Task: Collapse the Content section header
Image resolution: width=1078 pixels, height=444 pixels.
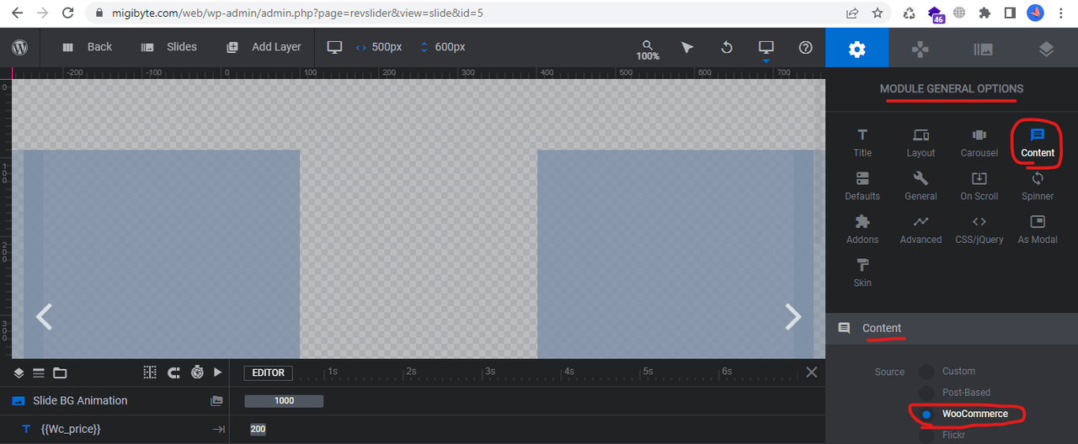Action: click(x=952, y=328)
